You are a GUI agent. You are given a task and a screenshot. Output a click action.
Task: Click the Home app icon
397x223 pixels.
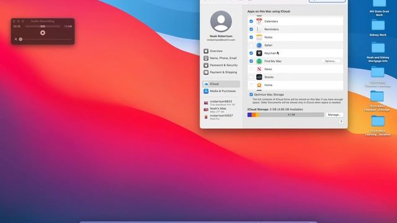tap(259, 85)
